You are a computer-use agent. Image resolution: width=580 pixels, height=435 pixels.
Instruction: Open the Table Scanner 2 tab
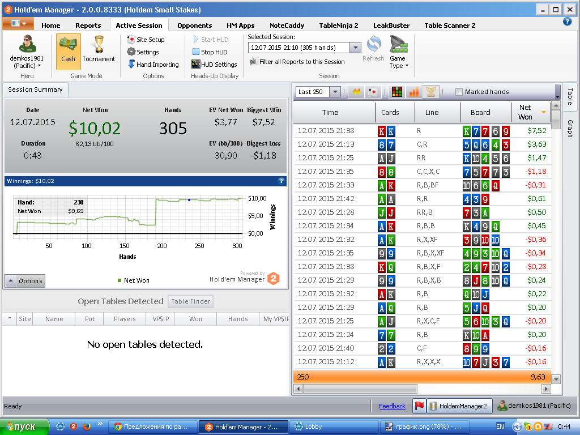point(450,25)
